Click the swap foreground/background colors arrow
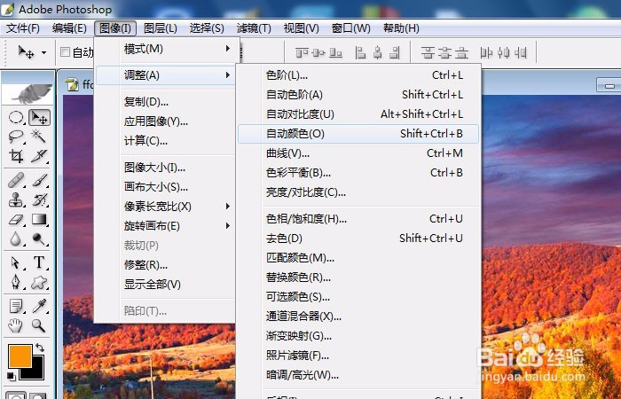 tap(40, 348)
